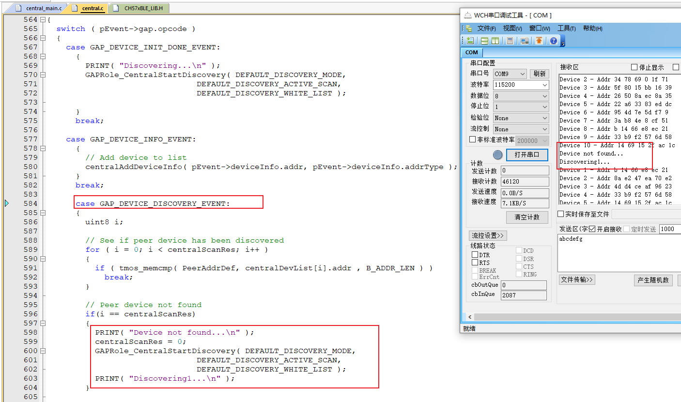This screenshot has height=402, width=681.
Task: Collapse the for-loop fold at line 590
Action: tap(43, 259)
